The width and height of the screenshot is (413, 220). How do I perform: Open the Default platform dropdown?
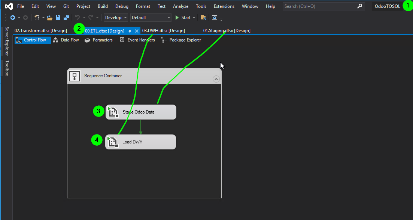[151, 18]
